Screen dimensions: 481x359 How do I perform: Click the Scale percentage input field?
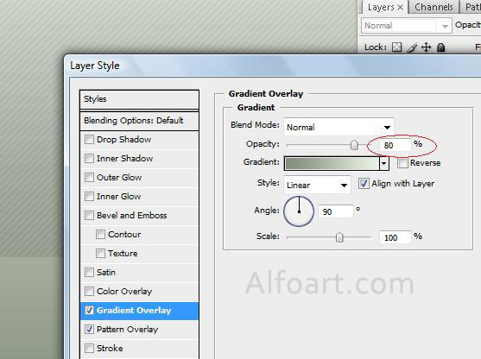pyautogui.click(x=396, y=237)
